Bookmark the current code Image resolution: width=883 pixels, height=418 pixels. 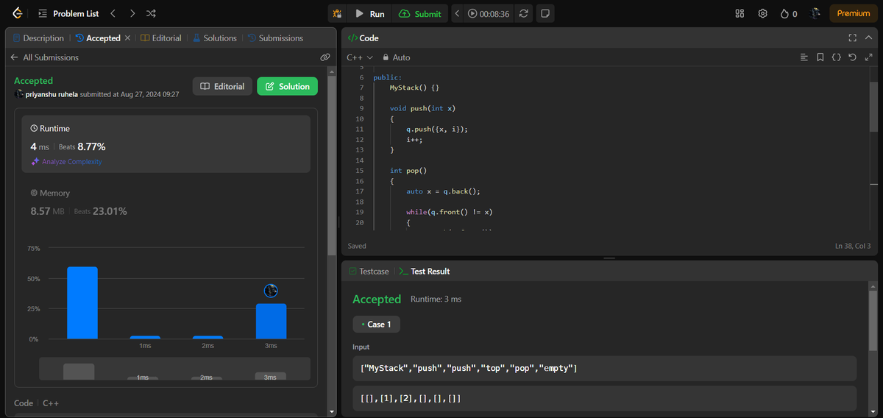820,57
